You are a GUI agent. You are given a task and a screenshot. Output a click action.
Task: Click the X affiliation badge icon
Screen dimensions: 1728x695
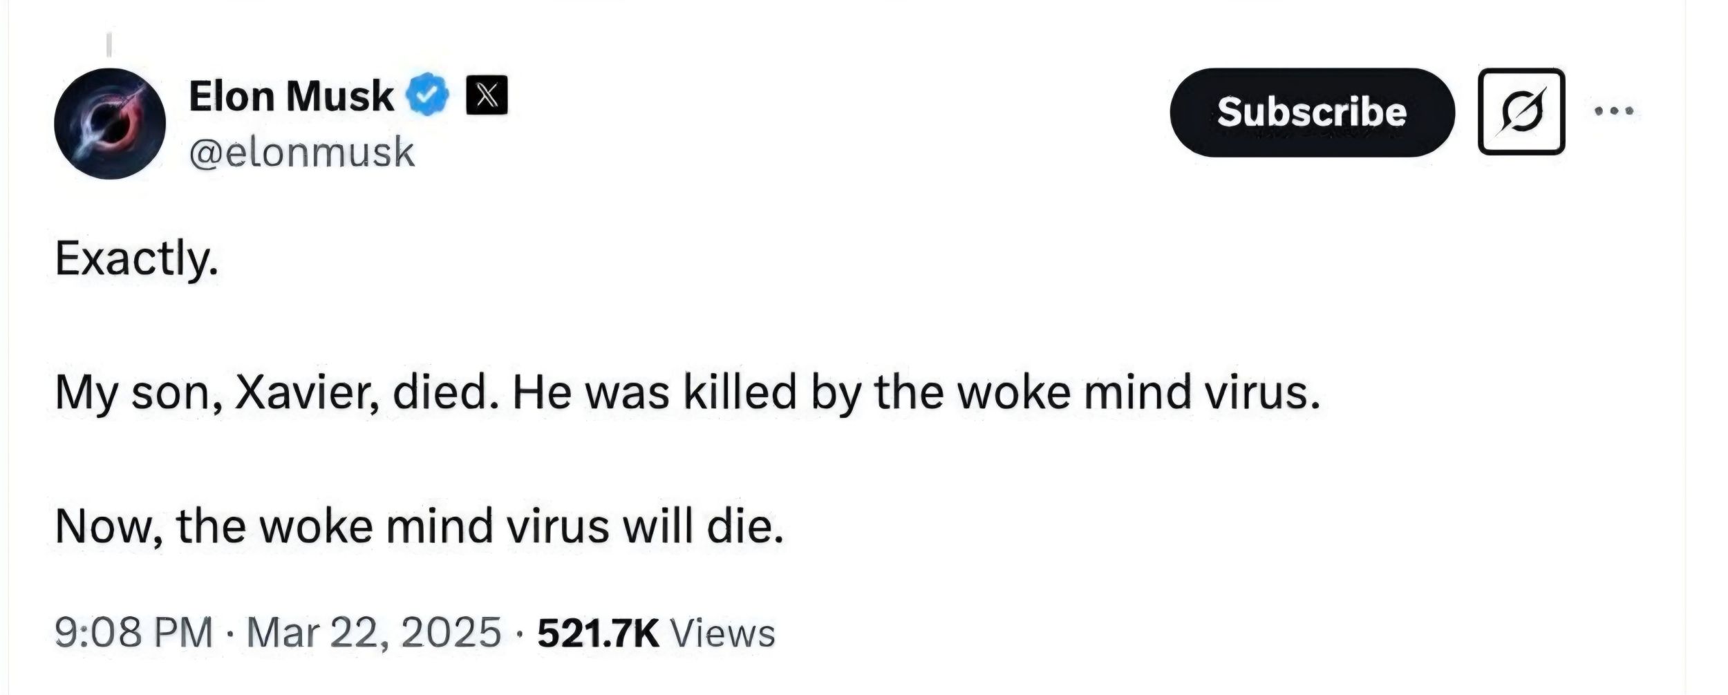487,95
